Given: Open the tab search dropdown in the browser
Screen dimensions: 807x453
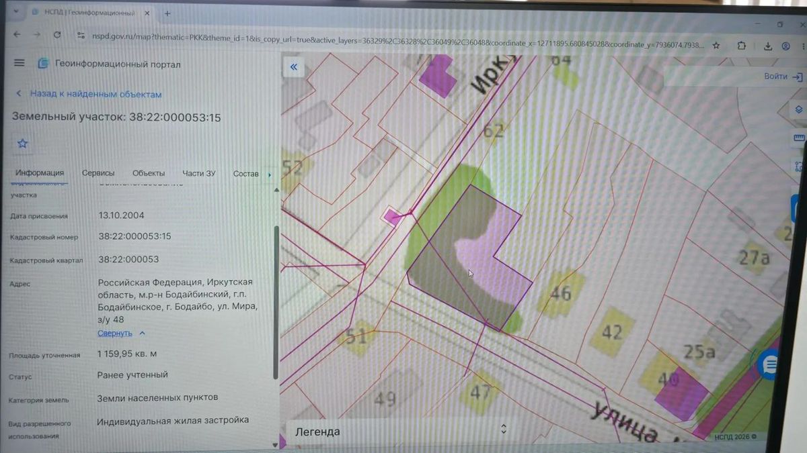Looking at the screenshot, I should click(17, 13).
